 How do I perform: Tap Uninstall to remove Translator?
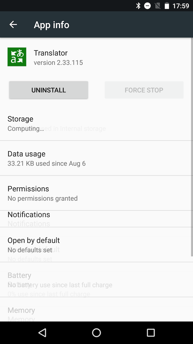(49, 90)
